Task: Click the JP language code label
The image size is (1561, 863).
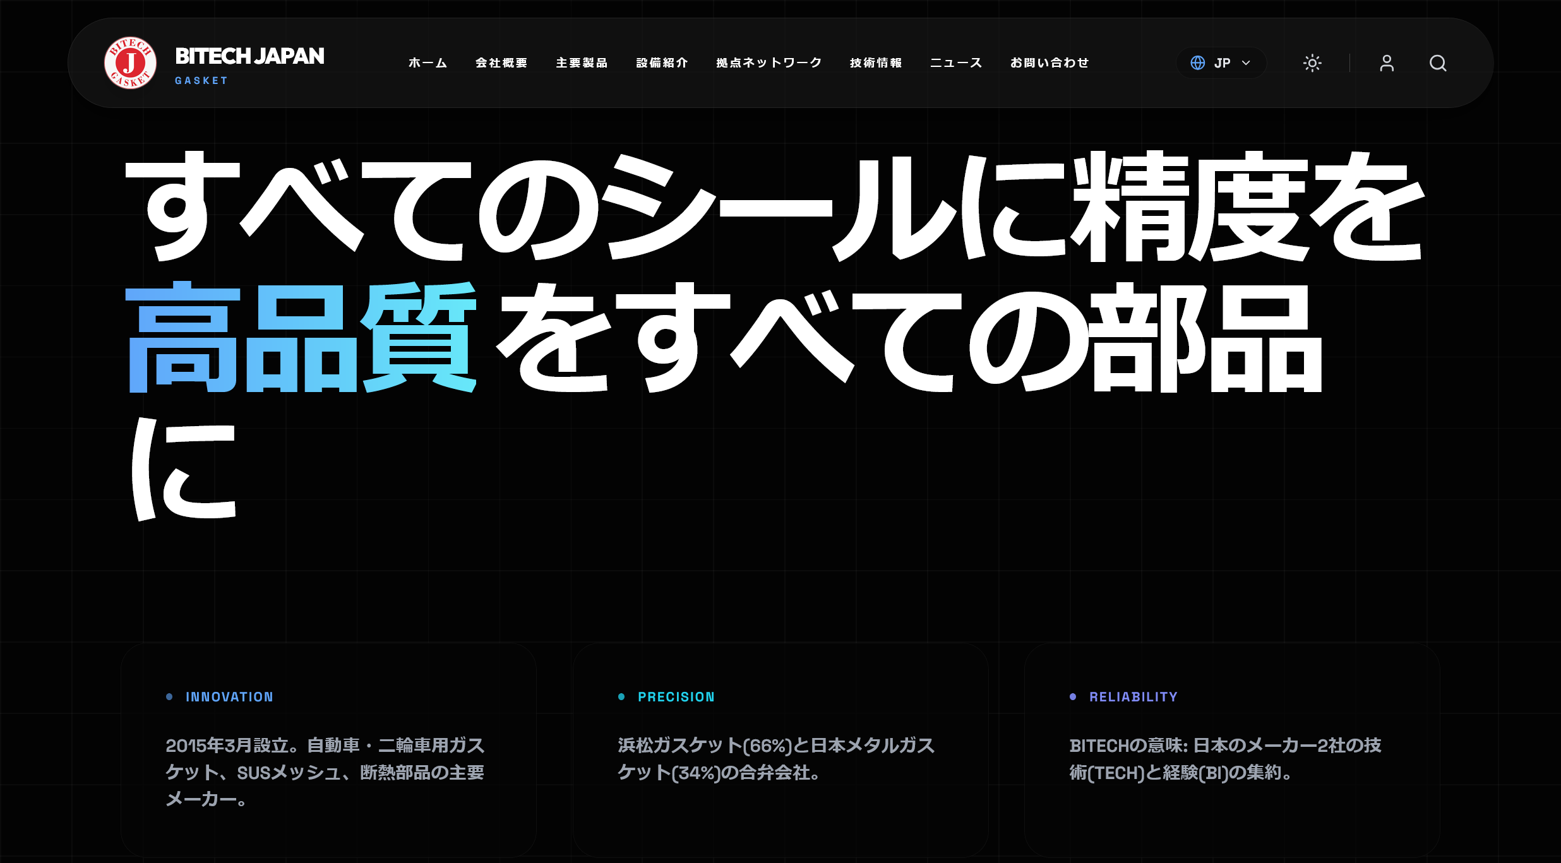Action: [1223, 62]
